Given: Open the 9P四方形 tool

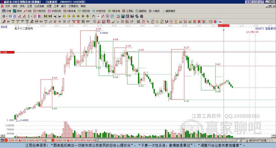Looking at the screenshot, I should pos(54,11).
